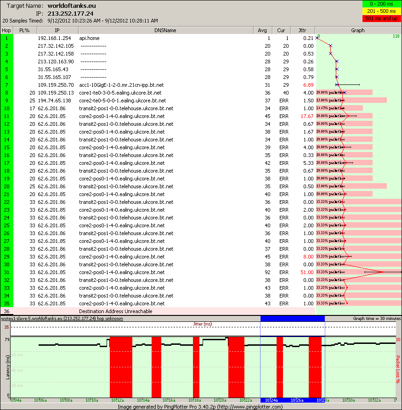Click the red packet loss block at 10:12a

pos(121,367)
